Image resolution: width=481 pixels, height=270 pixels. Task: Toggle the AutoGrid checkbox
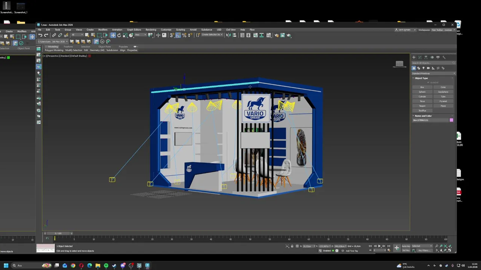[x=428, y=82]
